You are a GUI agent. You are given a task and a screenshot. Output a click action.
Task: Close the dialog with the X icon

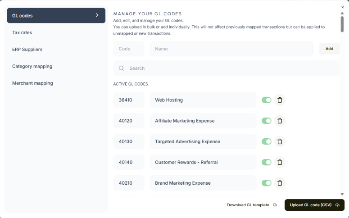point(342,7)
